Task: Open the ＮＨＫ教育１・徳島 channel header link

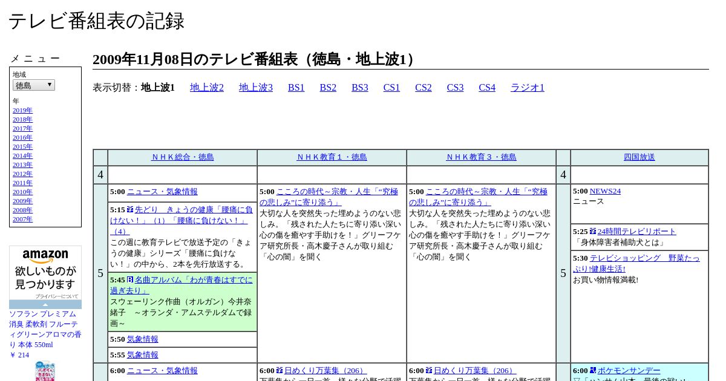Action: click(x=332, y=157)
